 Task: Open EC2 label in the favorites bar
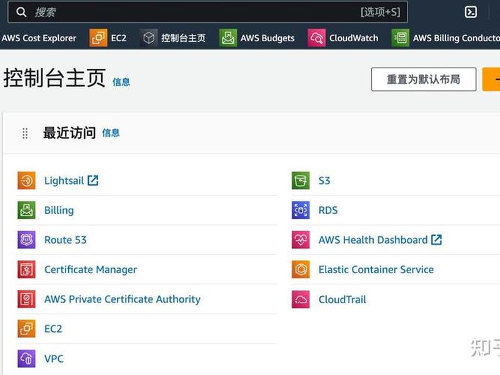click(x=119, y=38)
